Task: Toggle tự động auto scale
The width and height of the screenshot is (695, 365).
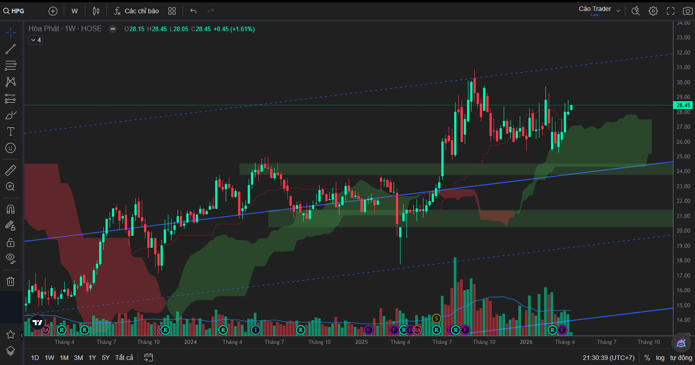Action: point(681,358)
